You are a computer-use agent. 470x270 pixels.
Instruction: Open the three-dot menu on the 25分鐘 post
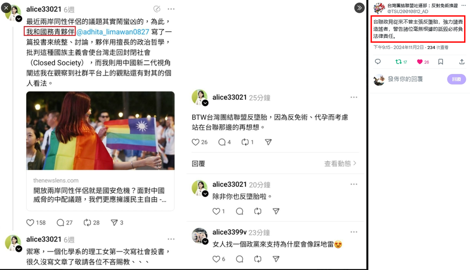click(x=354, y=97)
